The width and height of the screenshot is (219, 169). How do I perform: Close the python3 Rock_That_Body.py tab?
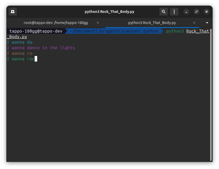point(194,23)
